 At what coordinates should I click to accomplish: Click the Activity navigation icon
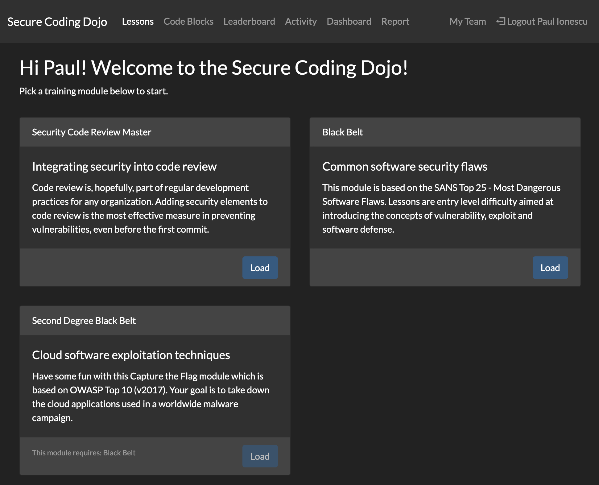[301, 21]
